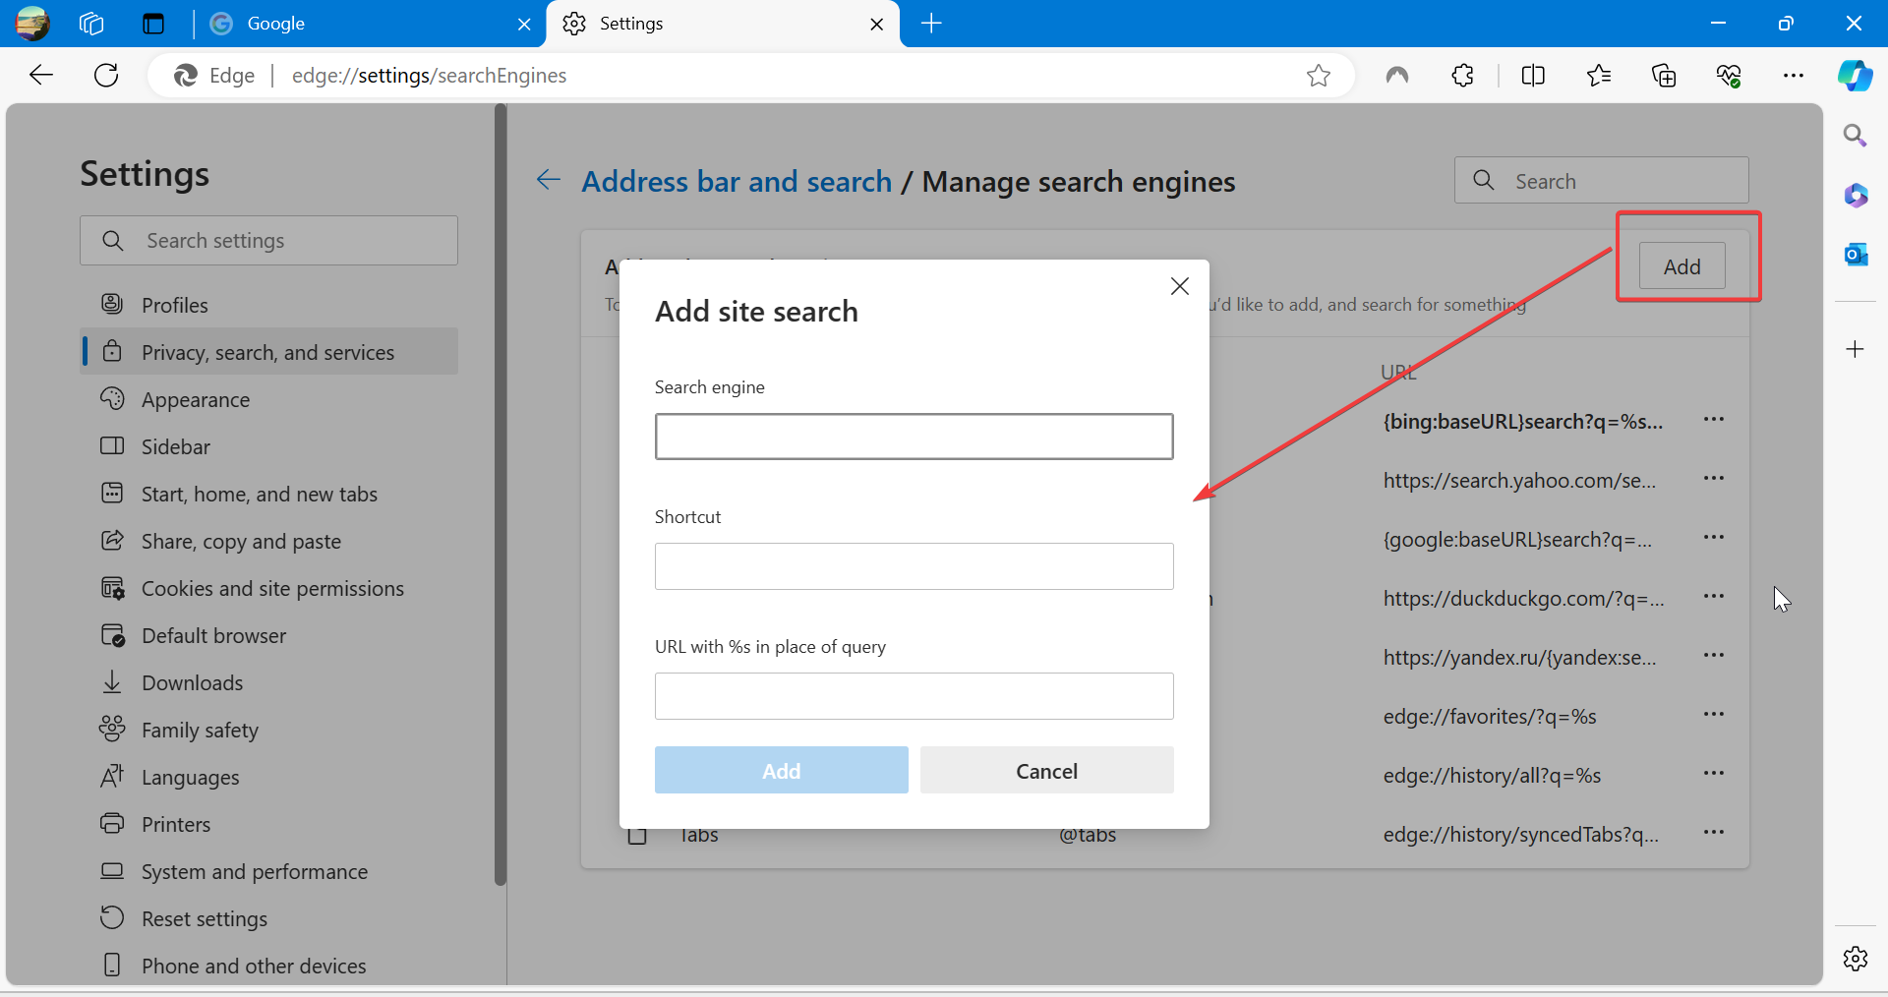Open Cookies and site permissions
1888x997 pixels.
tap(268, 588)
